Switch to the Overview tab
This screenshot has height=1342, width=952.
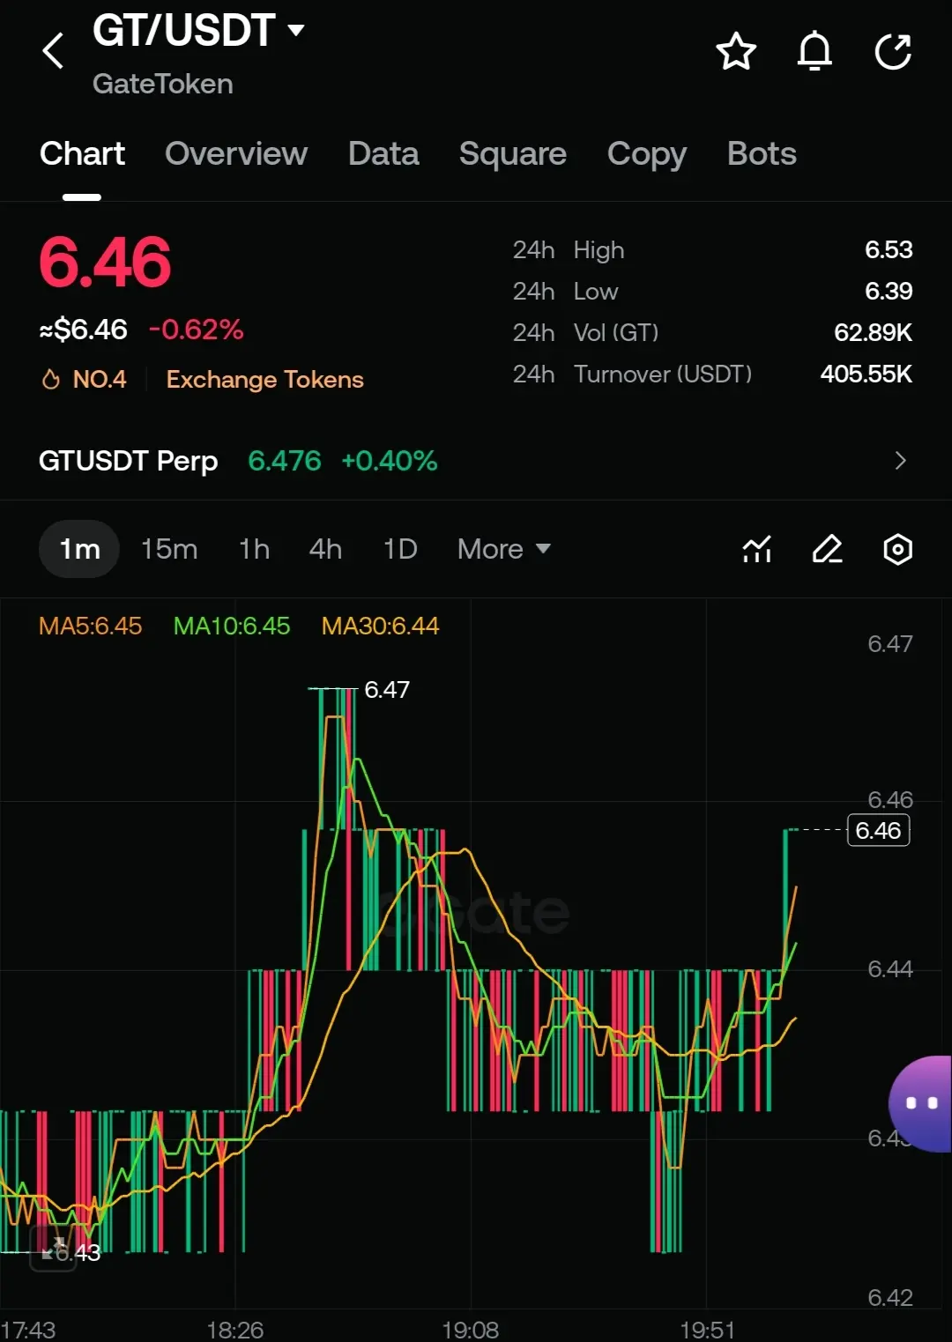[236, 153]
